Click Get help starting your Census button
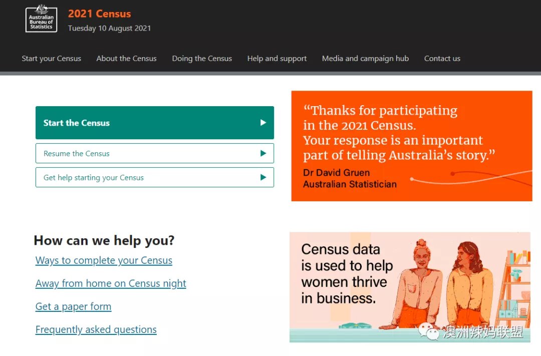Screen dimensions: 541x356 (155, 177)
